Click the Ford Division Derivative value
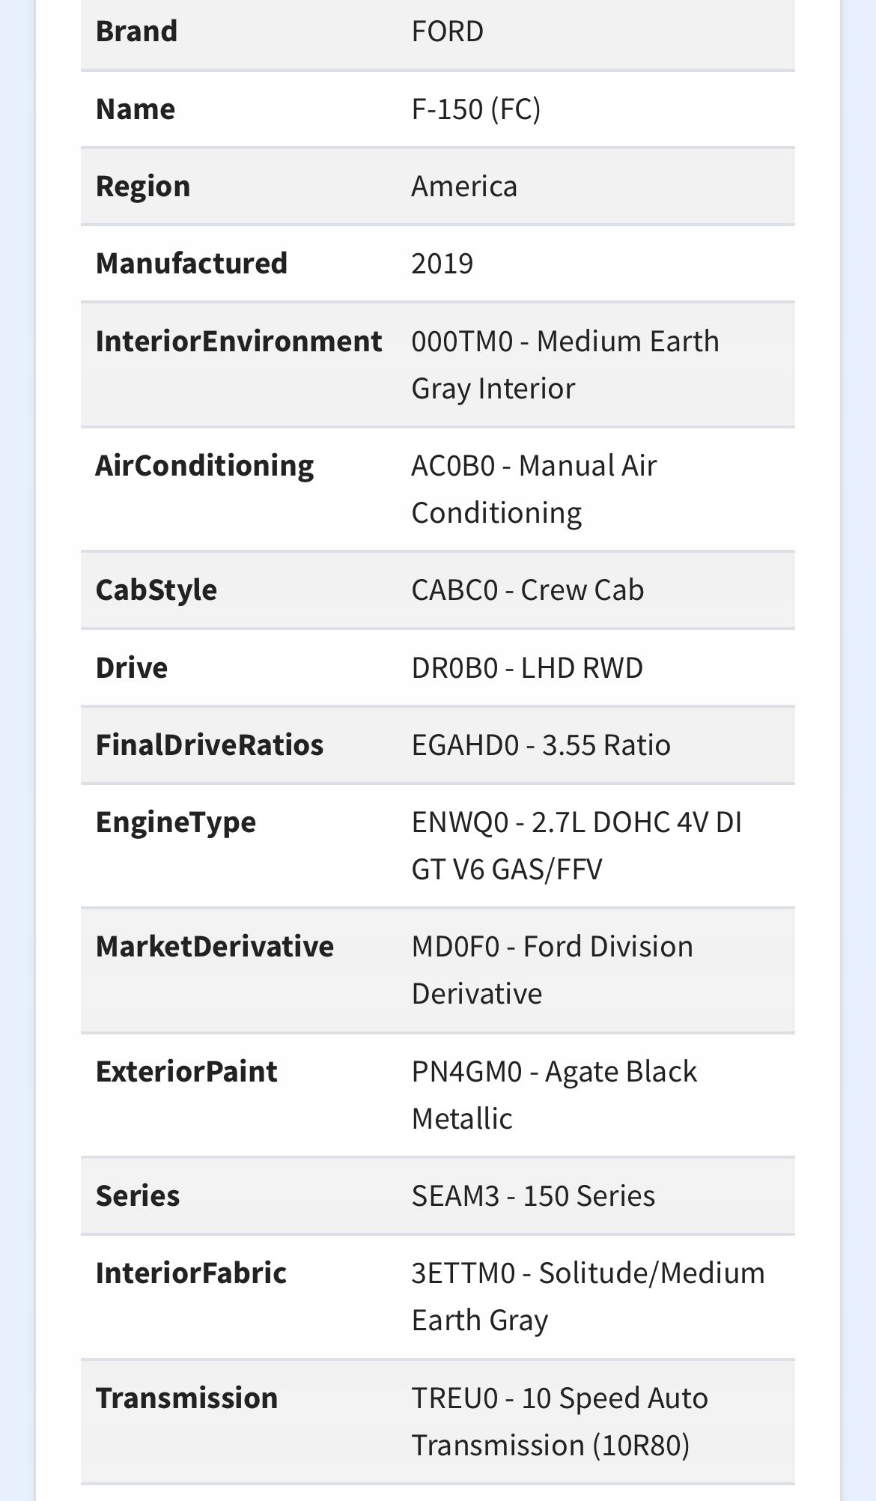 [552, 970]
